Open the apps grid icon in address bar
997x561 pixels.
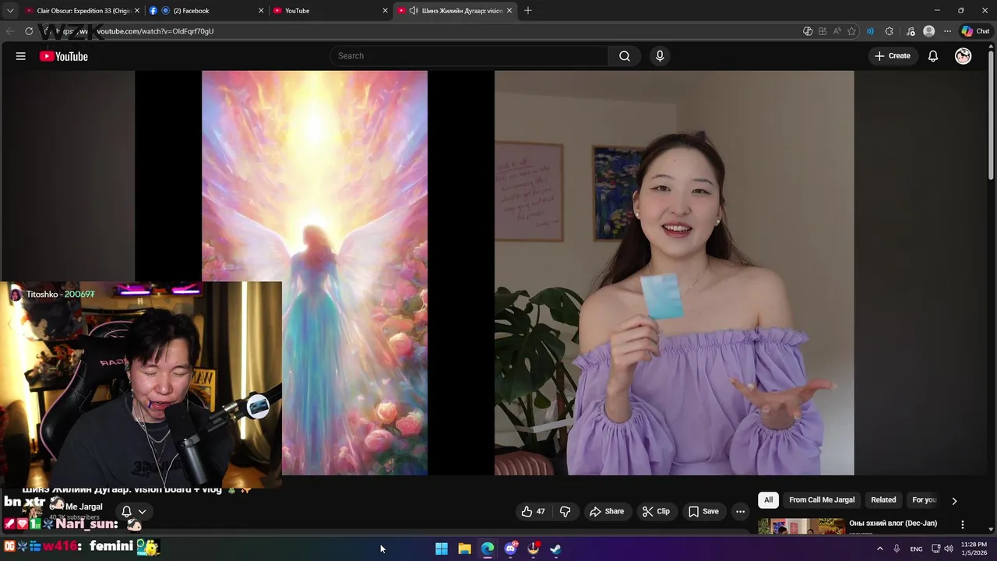point(823,31)
